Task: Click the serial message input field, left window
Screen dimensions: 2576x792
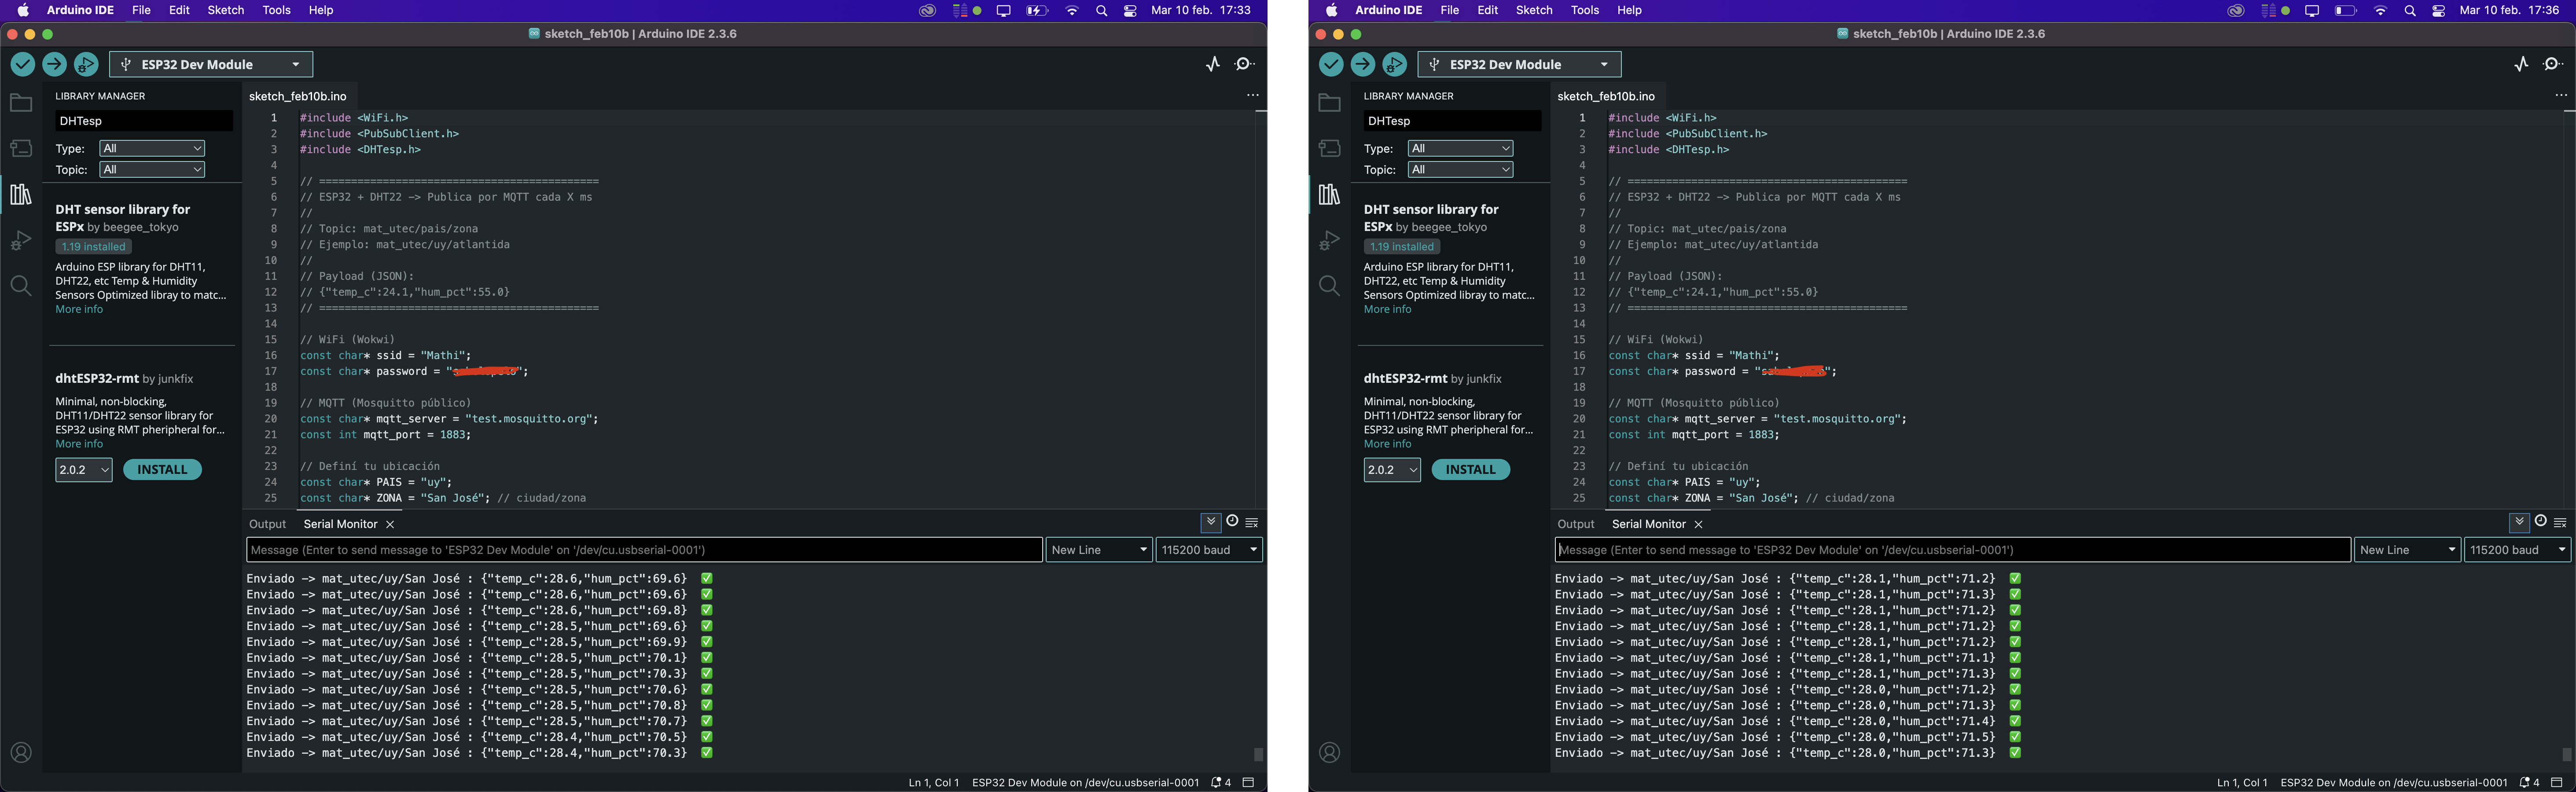Action: pyautogui.click(x=644, y=550)
